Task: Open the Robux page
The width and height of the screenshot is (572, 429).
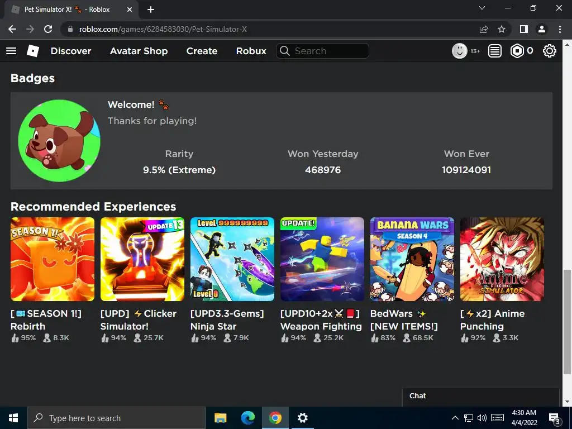Action: coord(251,51)
